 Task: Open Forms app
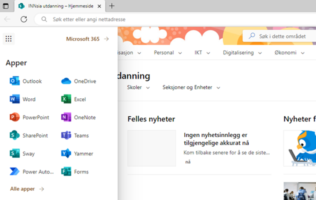coord(75,171)
